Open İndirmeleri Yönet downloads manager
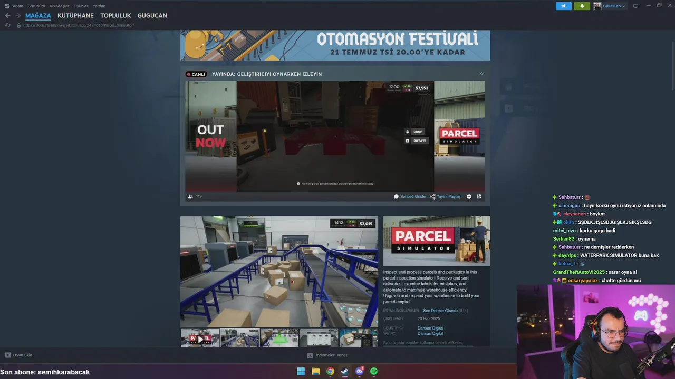The height and width of the screenshot is (379, 675). (331, 355)
